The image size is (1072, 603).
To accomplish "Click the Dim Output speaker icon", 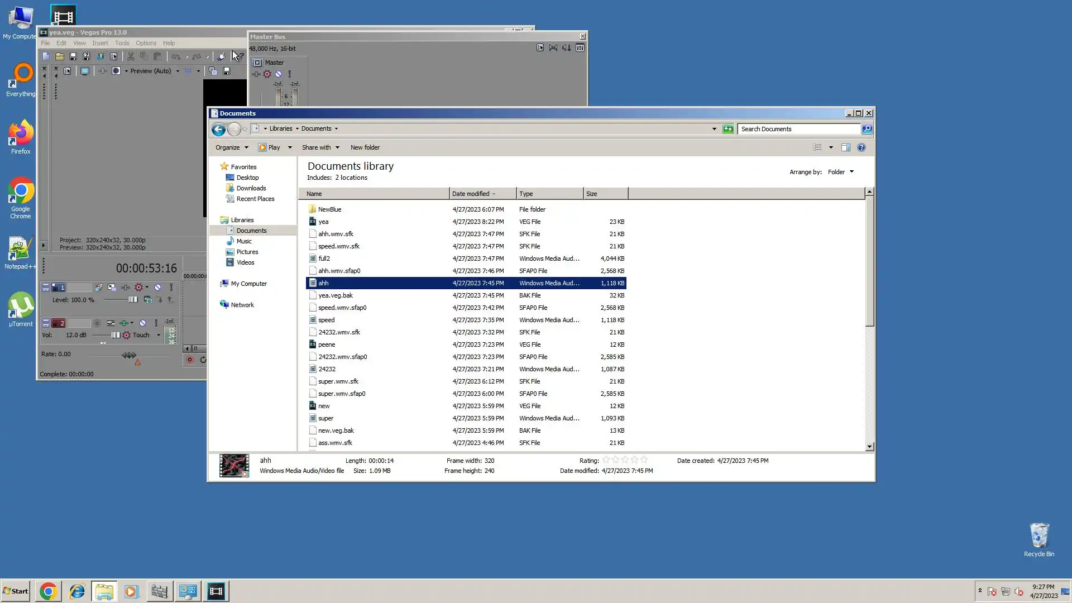I will (x=566, y=48).
